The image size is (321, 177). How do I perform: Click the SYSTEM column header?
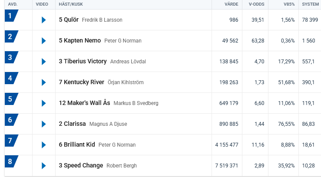[x=310, y=4]
